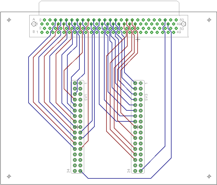This screenshot has width=217, height=185.
Task: Click the bottom-right board mounting hole marker
Action: (209, 177)
